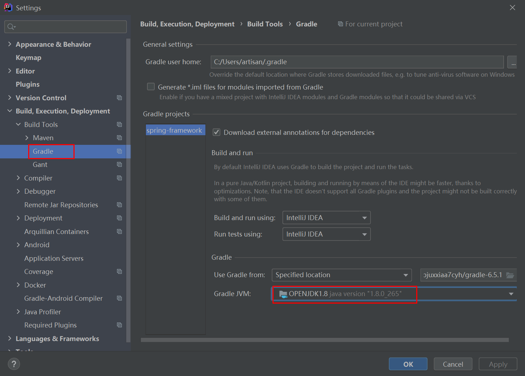
Task: Click project-level icon next to Required Plugins
Action: tap(119, 325)
